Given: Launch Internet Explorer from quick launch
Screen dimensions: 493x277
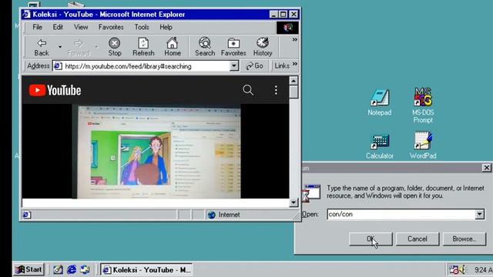Looking at the screenshot, I should pos(72,269).
